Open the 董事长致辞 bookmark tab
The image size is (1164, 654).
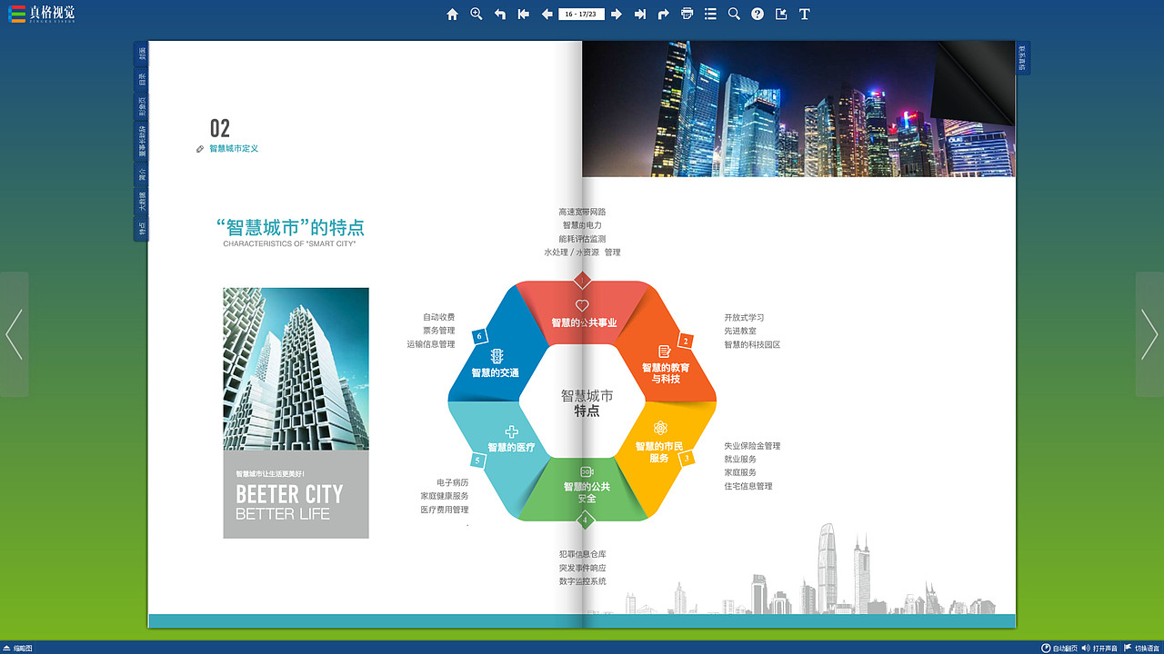click(141, 142)
